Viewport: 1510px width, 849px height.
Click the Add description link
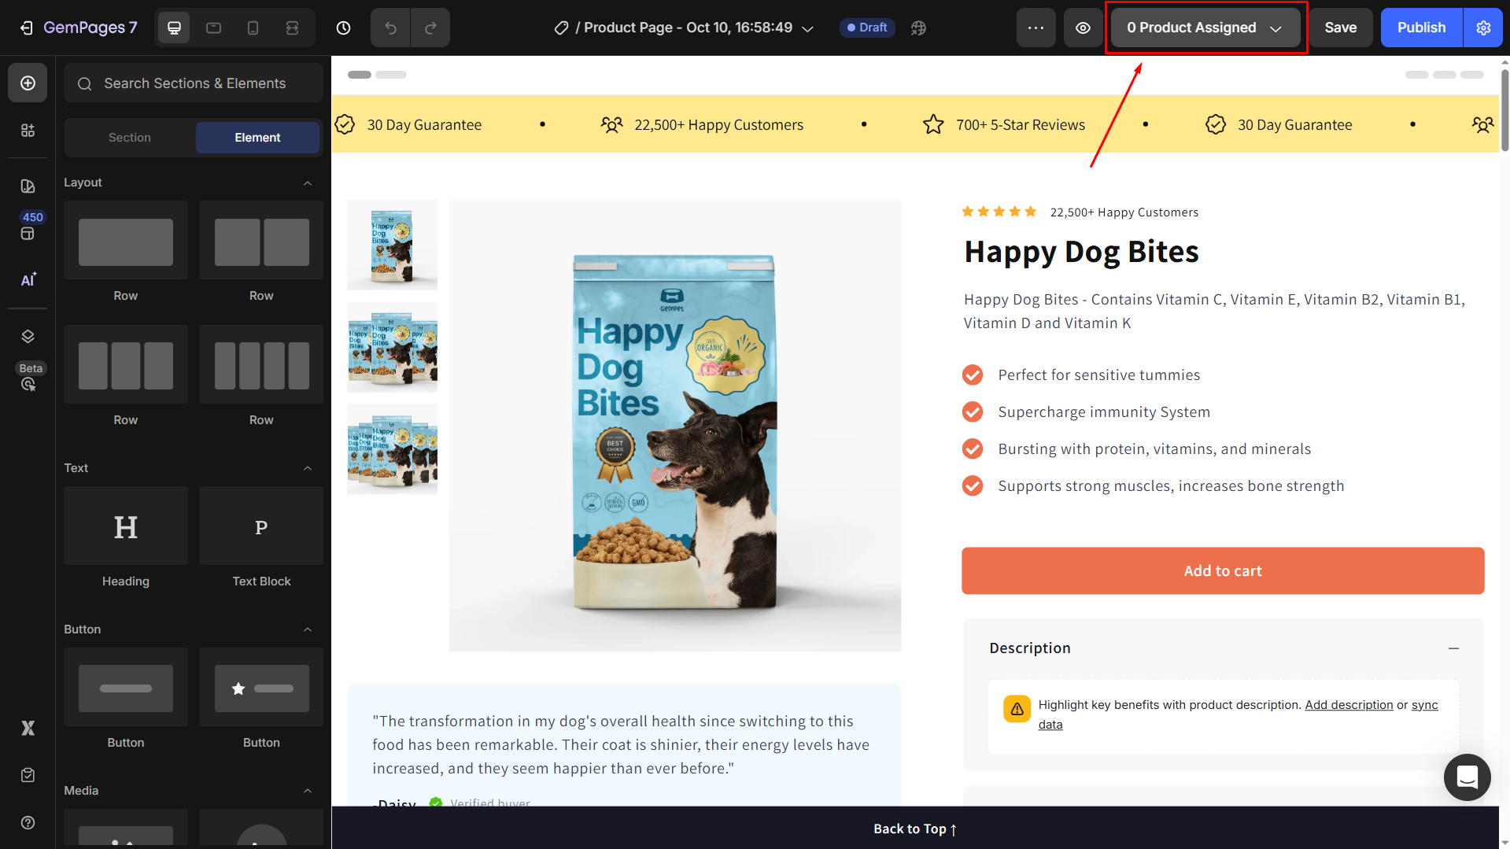(1349, 705)
